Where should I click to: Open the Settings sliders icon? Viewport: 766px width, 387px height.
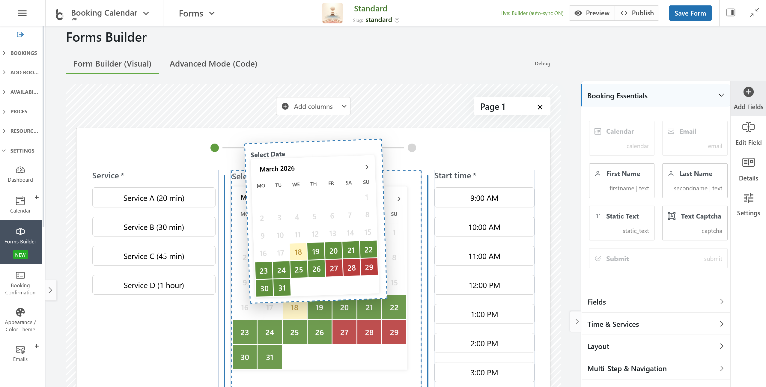pos(748,198)
